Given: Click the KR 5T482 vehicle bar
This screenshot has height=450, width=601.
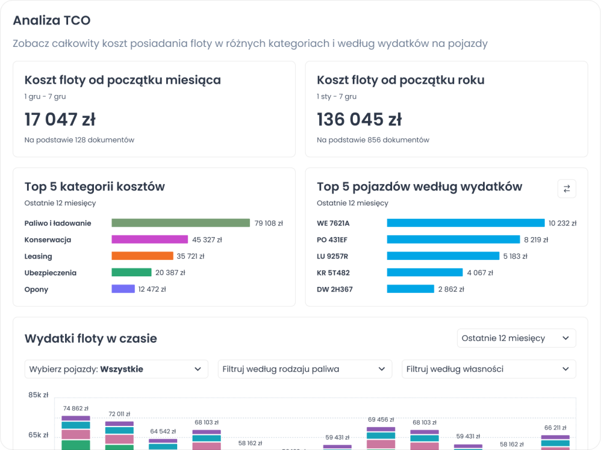Looking at the screenshot, I should tap(424, 272).
